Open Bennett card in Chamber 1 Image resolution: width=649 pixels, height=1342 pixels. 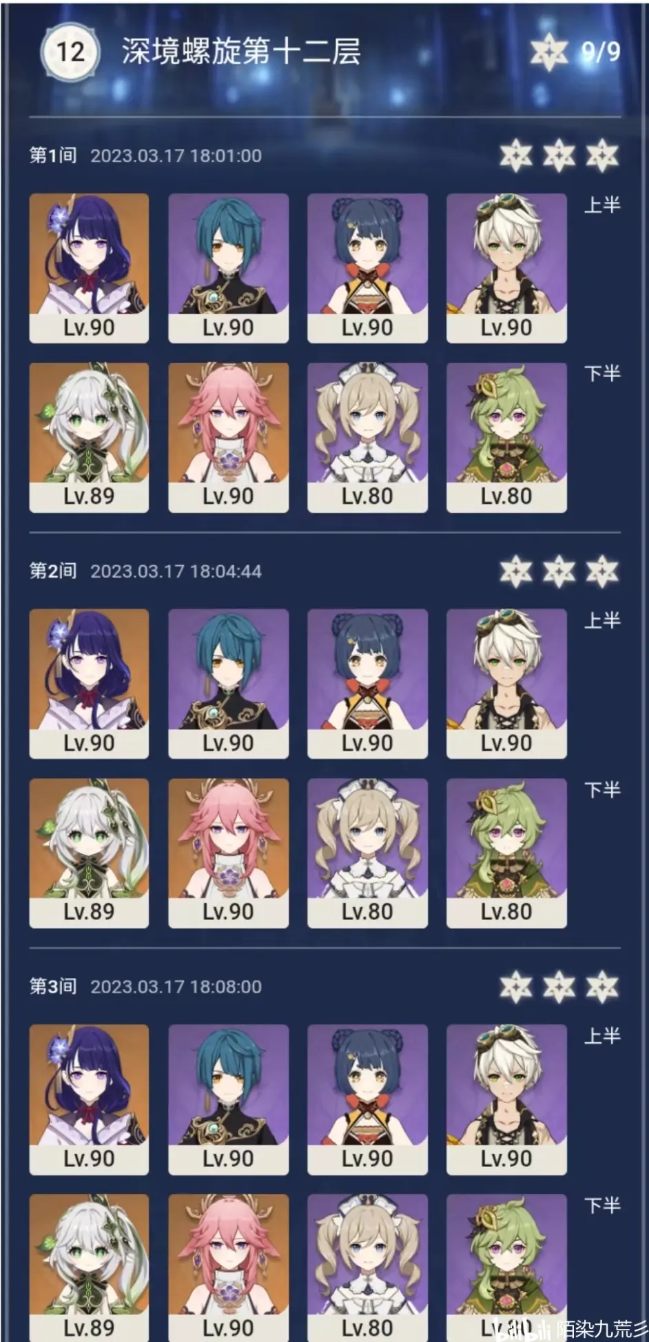[x=506, y=268]
